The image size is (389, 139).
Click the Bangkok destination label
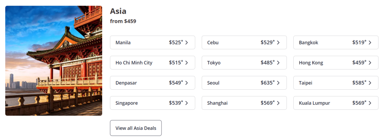point(308,43)
